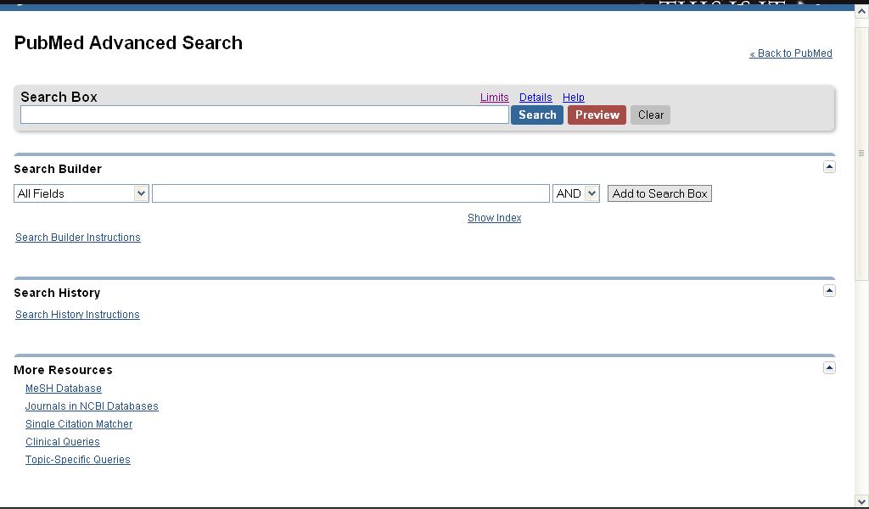
Task: Click the Show Index link
Action: 495,218
